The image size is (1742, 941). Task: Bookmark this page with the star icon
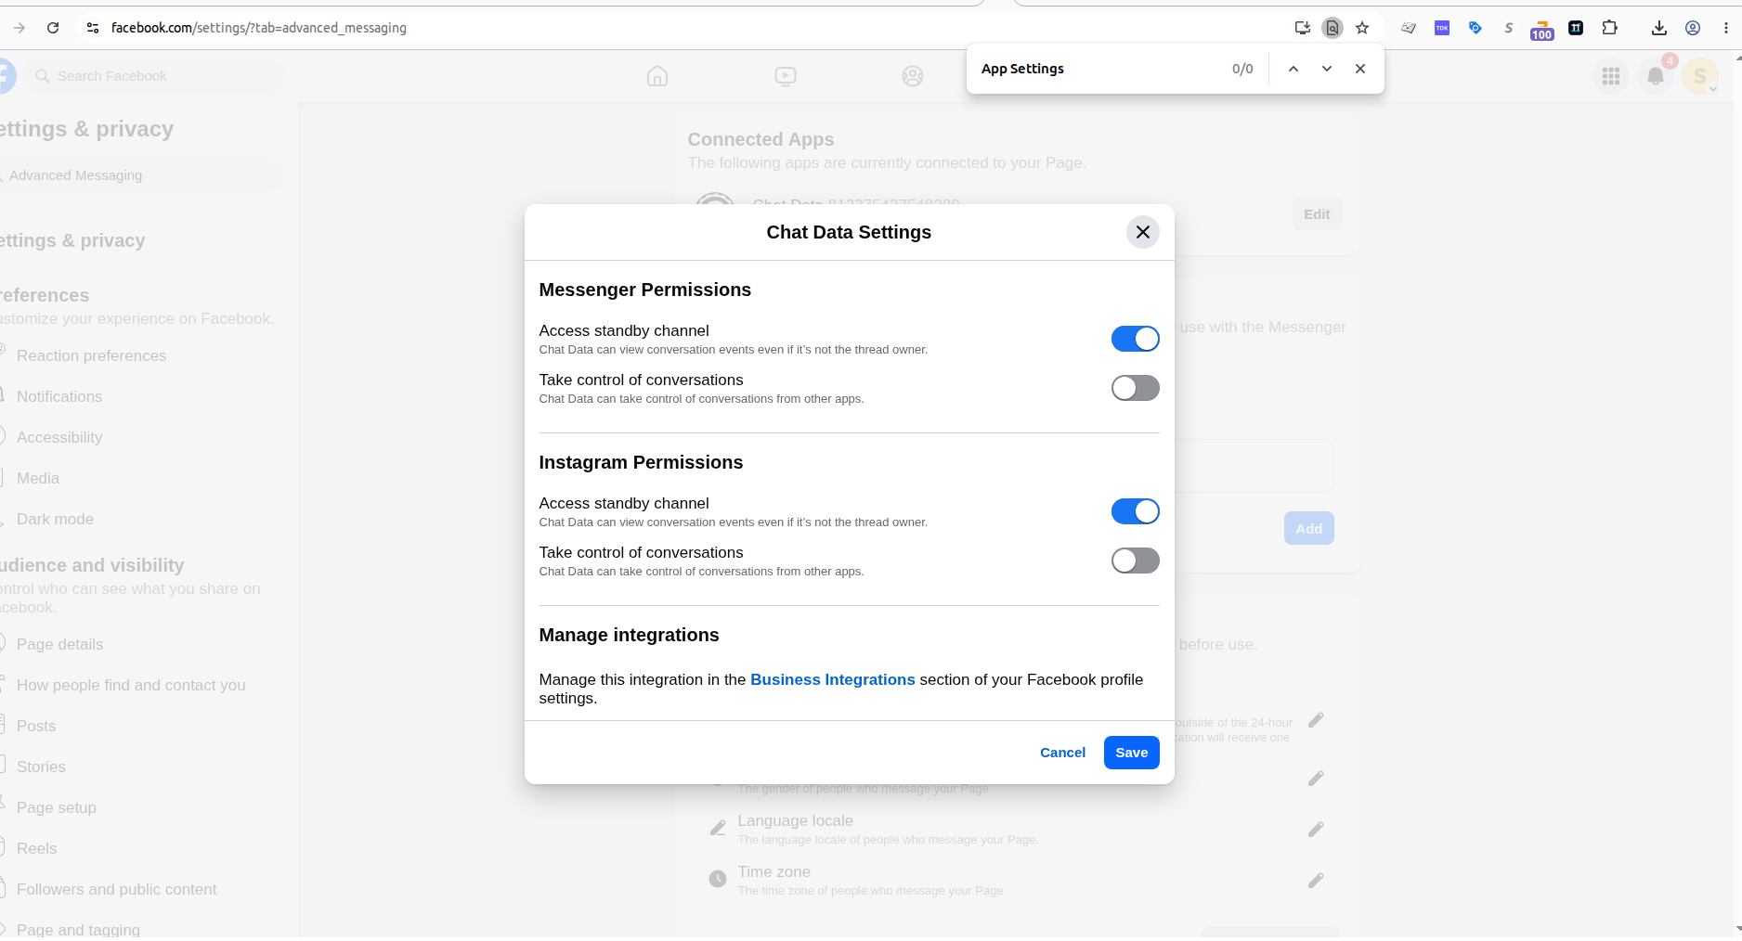pyautogui.click(x=1362, y=28)
